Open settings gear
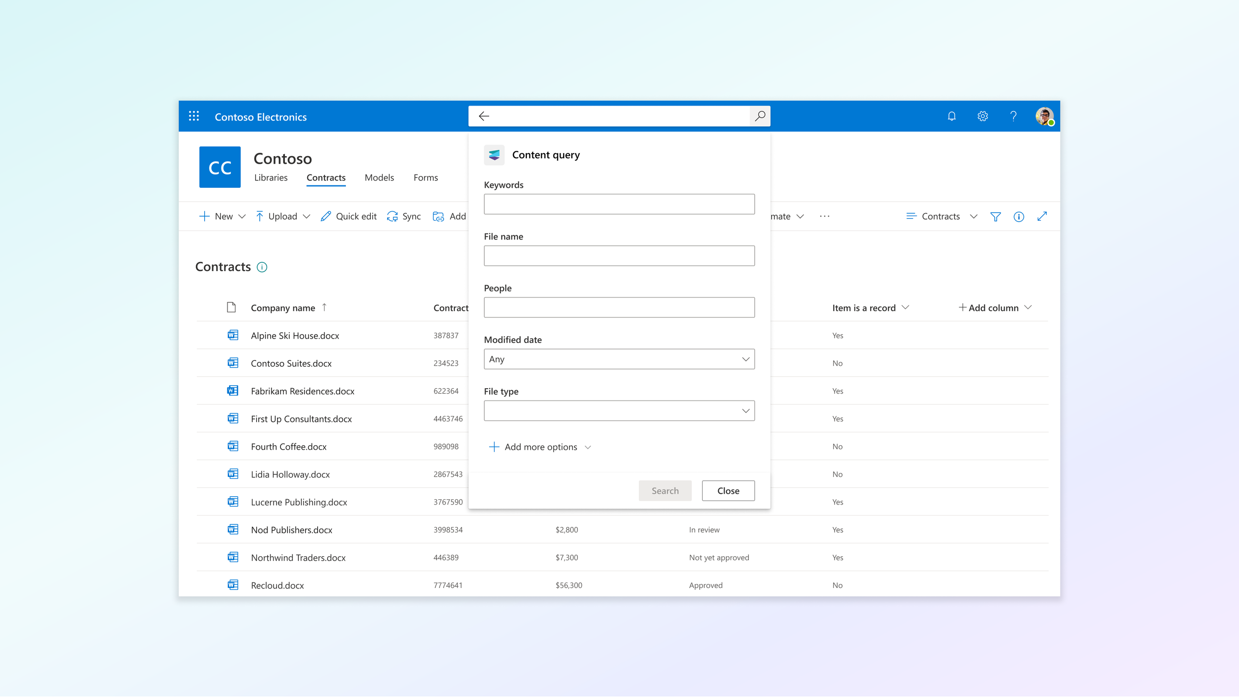This screenshot has width=1239, height=697. (983, 116)
